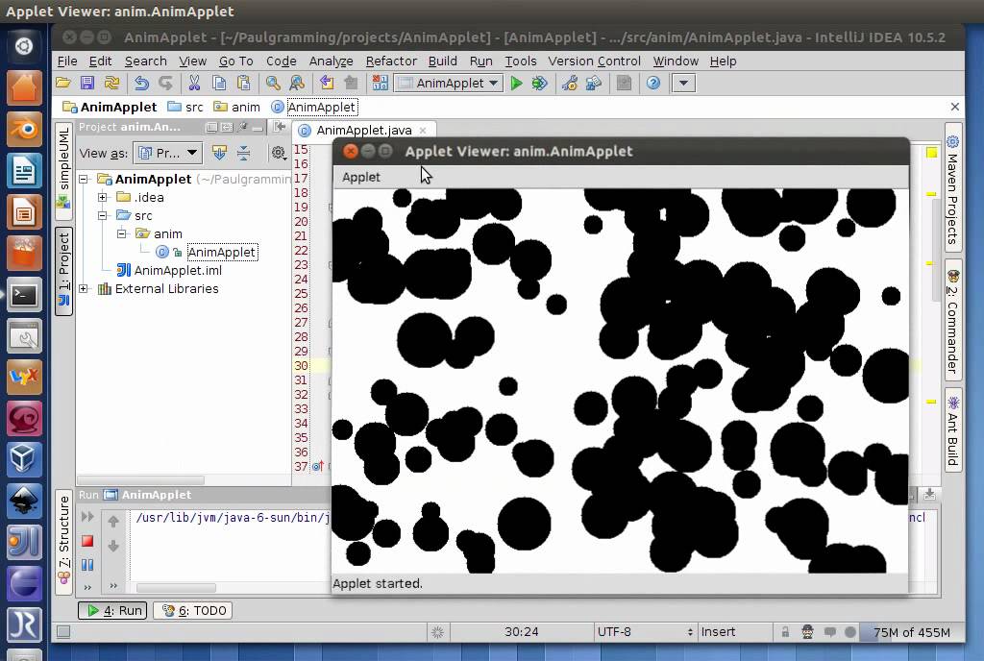This screenshot has height=661, width=984.
Task: Collapse the src folder node
Action: click(102, 216)
